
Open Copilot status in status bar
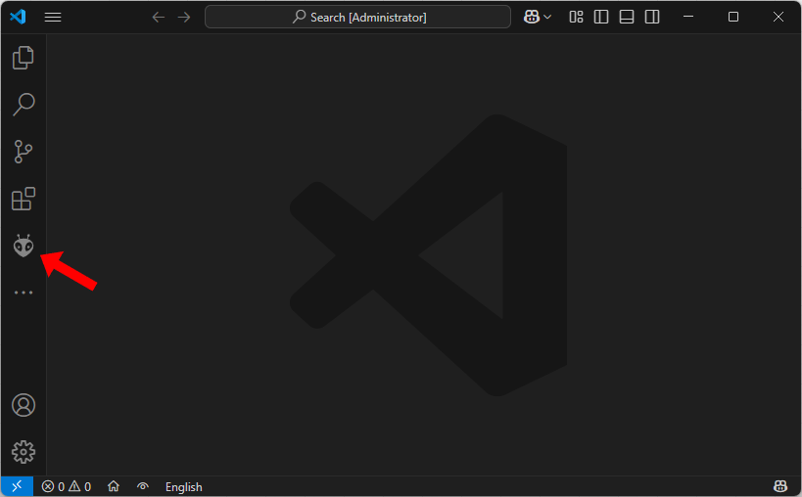780,486
